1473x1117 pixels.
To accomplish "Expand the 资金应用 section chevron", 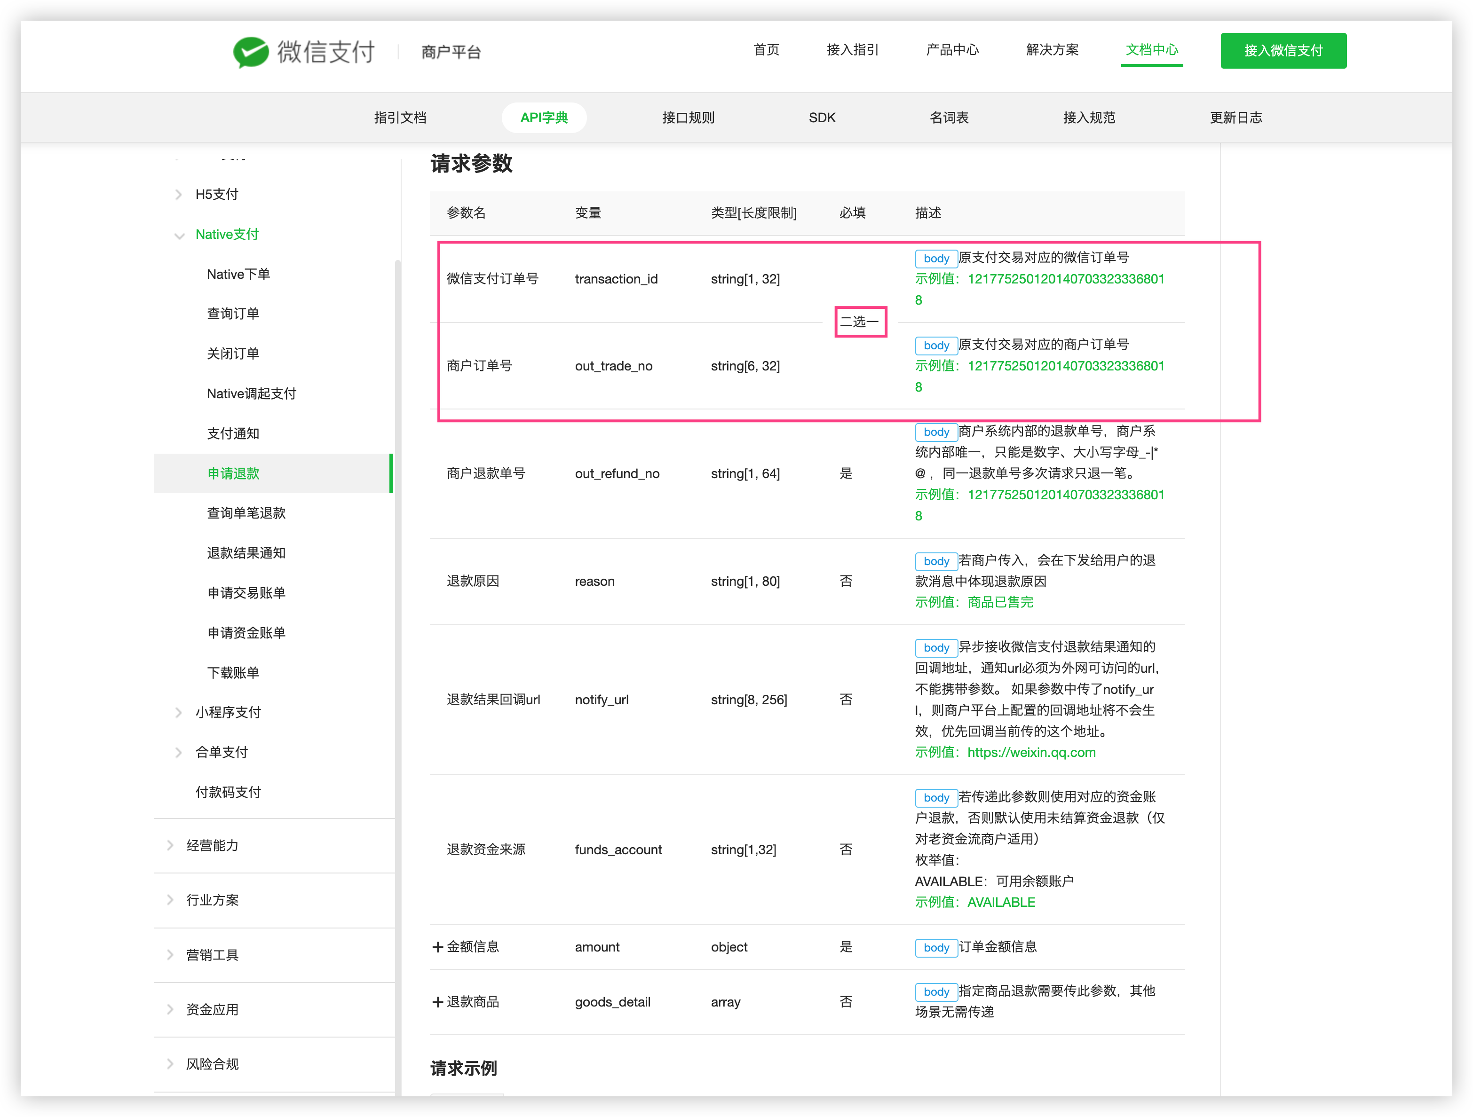I will click(170, 1009).
